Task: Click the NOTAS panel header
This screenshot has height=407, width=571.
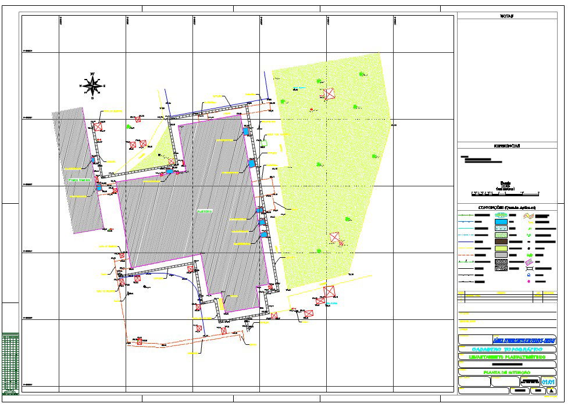Action: point(506,16)
